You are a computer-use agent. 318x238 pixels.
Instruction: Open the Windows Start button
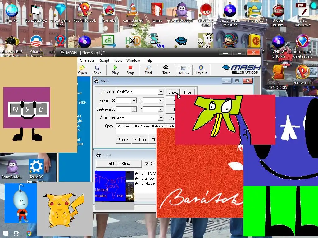[x=6, y=233]
